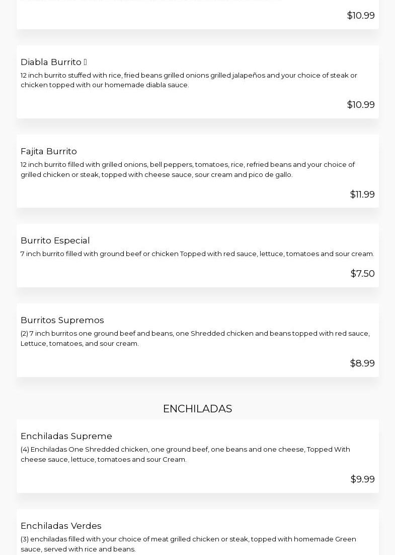
Task: Click the Fajita Burrito description
Action: pyautogui.click(x=187, y=169)
